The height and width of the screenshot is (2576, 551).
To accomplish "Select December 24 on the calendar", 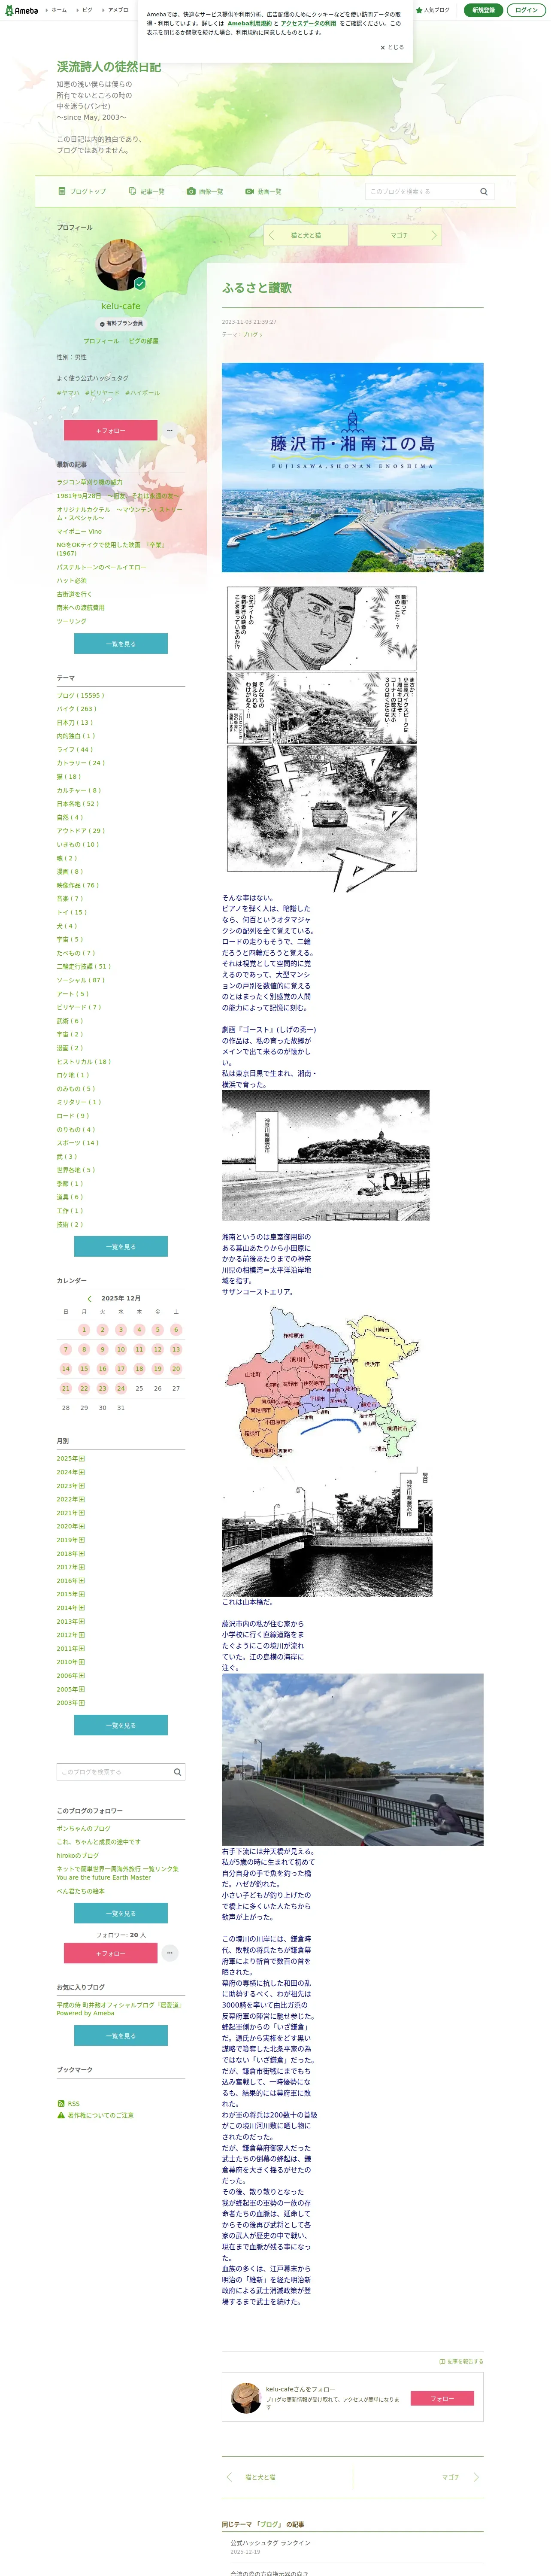I will click(x=121, y=1388).
